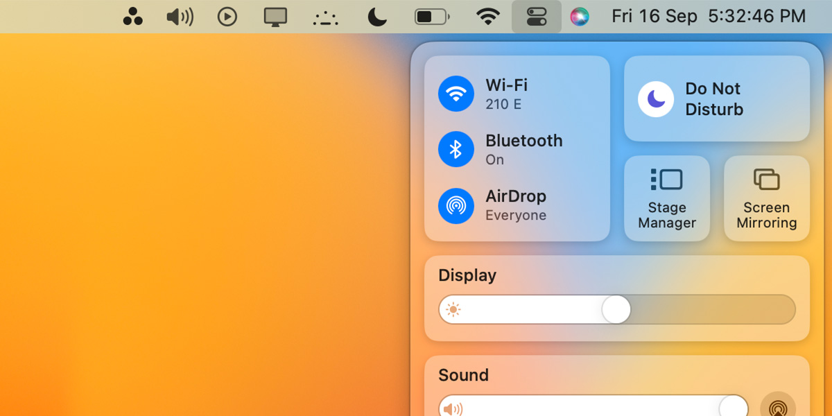
Task: Close Control Center via its menu bar icon
Action: coord(537,17)
